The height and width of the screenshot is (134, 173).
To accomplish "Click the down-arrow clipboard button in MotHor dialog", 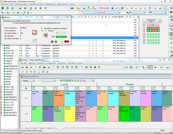I will click(x=35, y=41).
